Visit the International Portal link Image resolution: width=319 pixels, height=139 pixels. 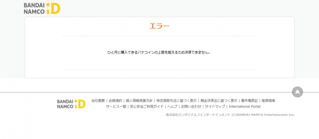[x=245, y=106]
